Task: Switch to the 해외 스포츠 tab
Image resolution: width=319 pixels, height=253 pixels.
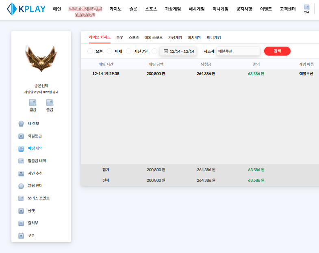Action: [154, 38]
